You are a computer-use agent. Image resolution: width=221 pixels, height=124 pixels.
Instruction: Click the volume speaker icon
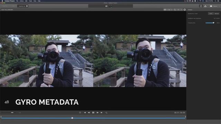pyautogui.click(x=107, y=6)
